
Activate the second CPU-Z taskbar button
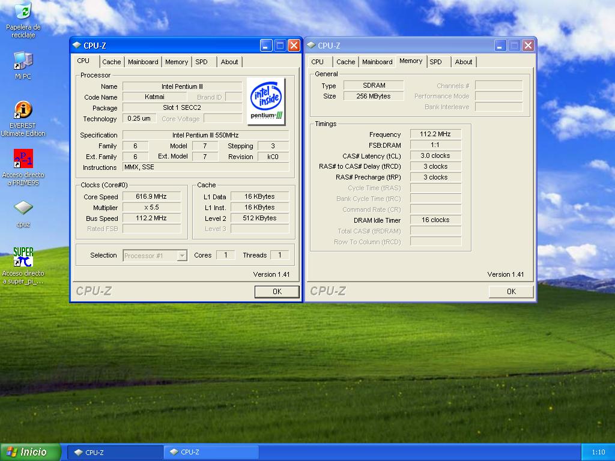[211, 453]
